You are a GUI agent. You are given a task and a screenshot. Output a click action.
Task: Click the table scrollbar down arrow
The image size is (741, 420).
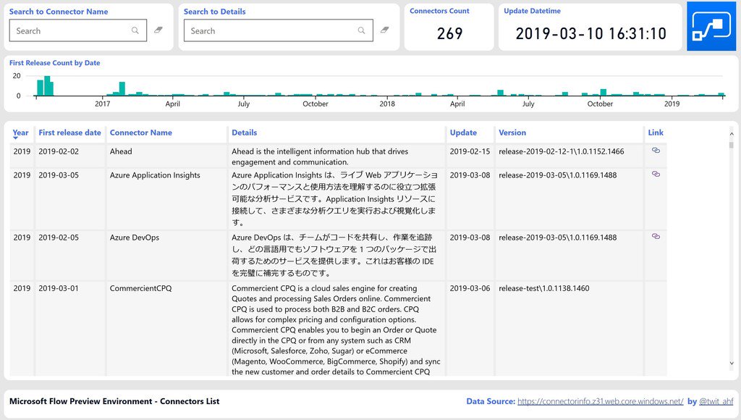tap(732, 364)
